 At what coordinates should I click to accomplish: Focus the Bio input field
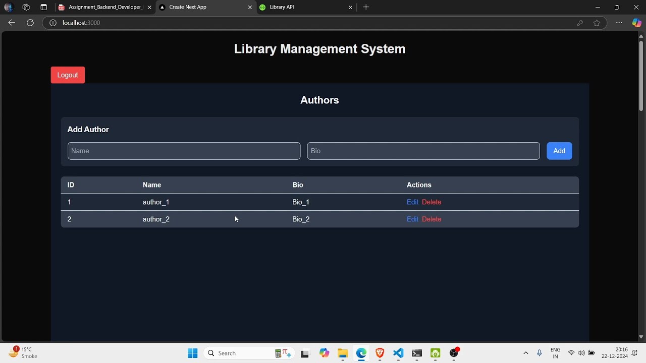point(423,151)
